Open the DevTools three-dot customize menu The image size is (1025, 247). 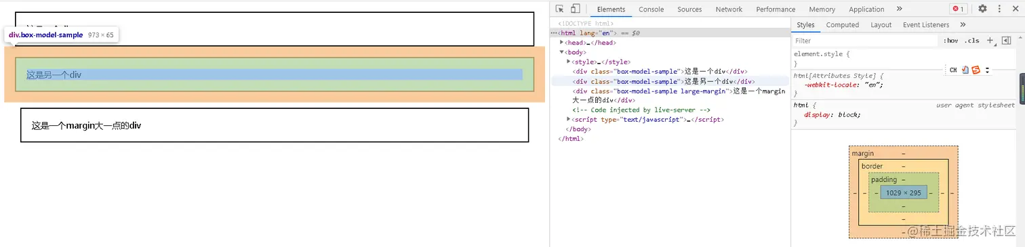point(999,9)
